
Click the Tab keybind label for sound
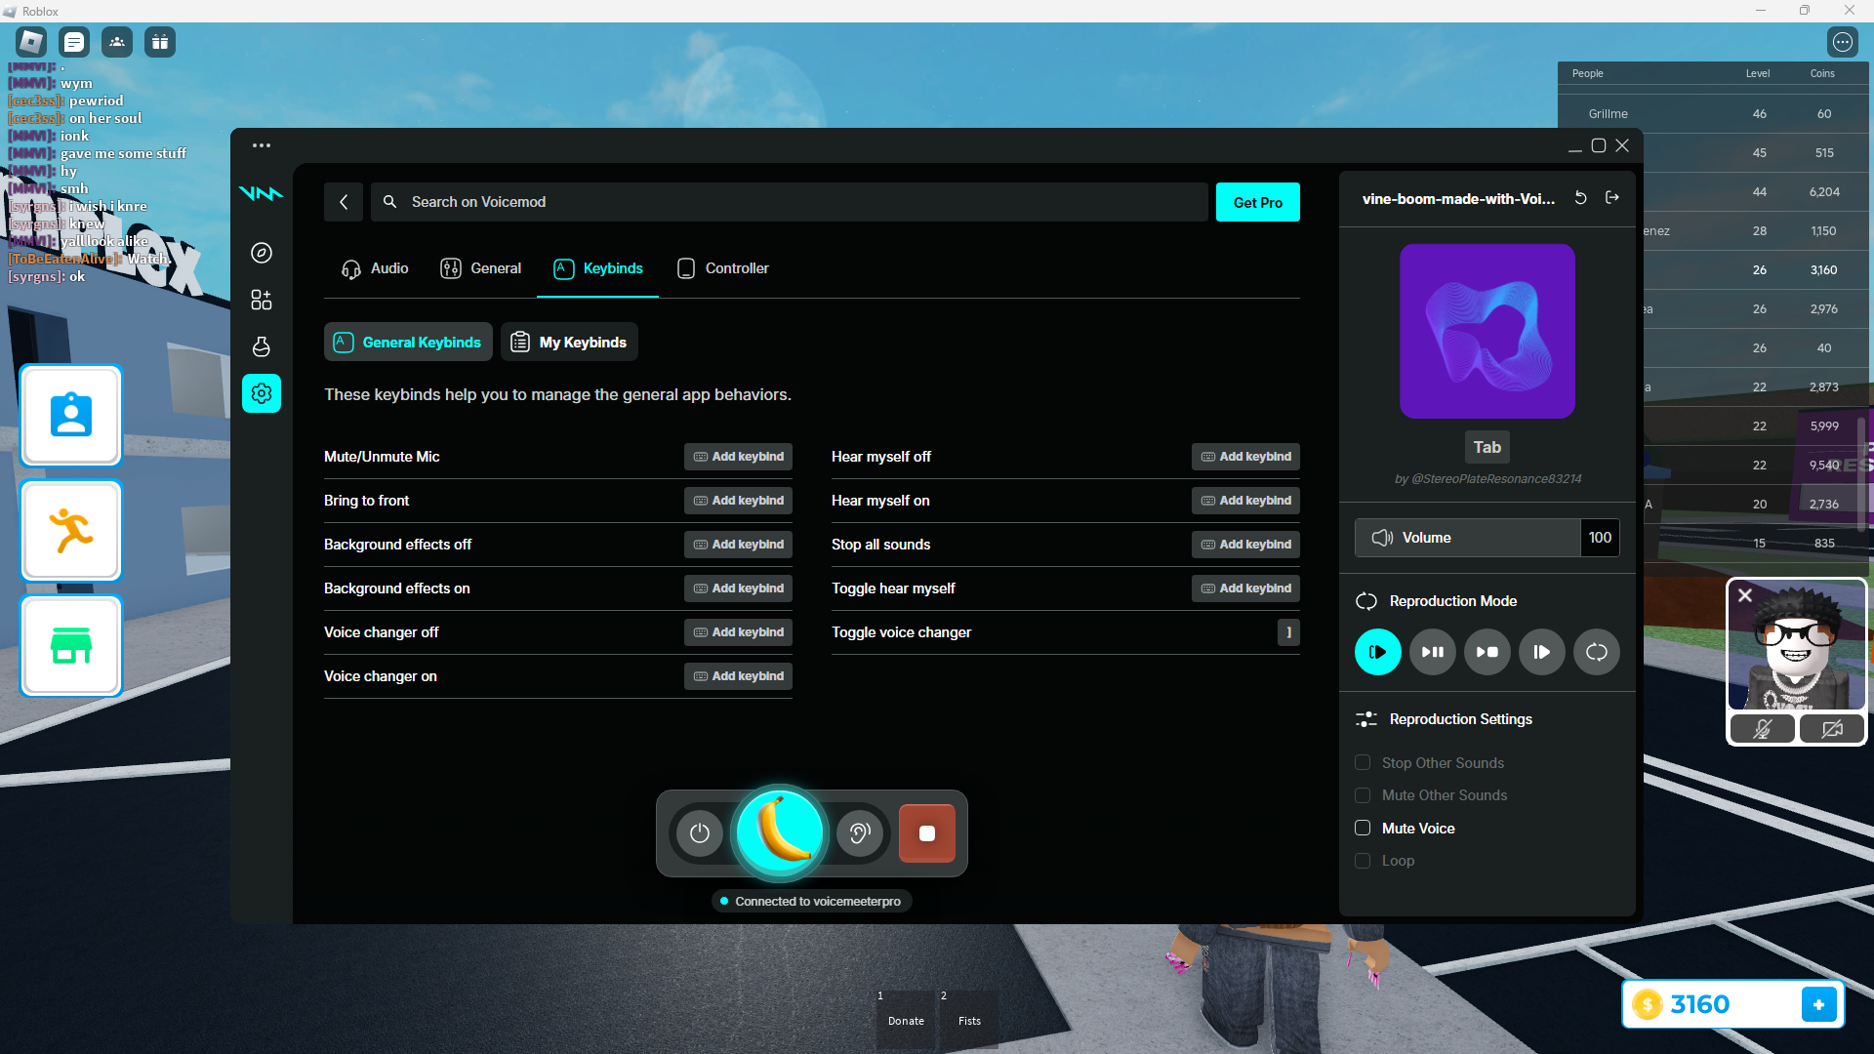pos(1487,447)
